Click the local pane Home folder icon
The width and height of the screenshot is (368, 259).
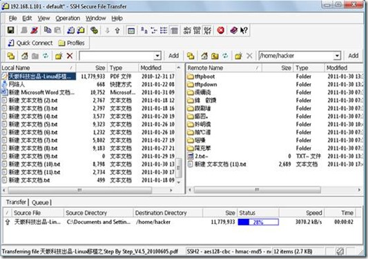(x=24, y=56)
